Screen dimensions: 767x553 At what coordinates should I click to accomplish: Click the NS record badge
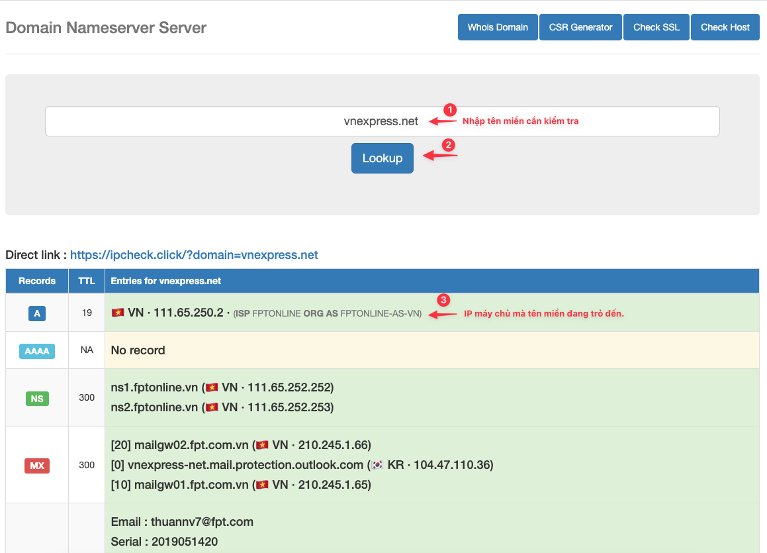click(x=36, y=398)
